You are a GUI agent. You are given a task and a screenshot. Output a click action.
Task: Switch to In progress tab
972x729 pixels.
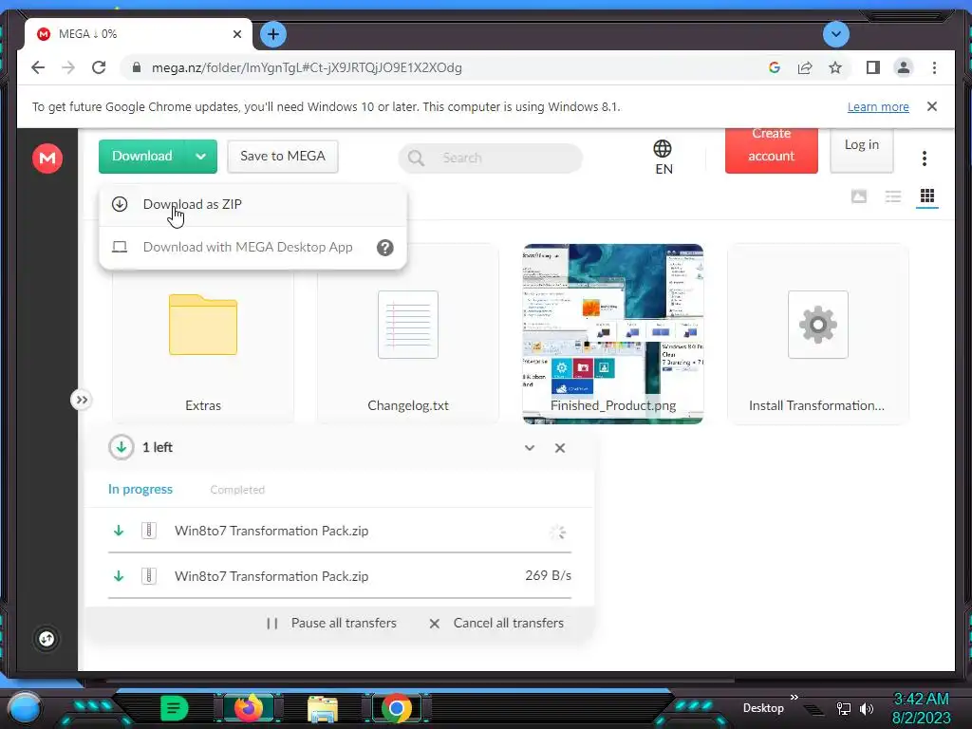click(140, 489)
